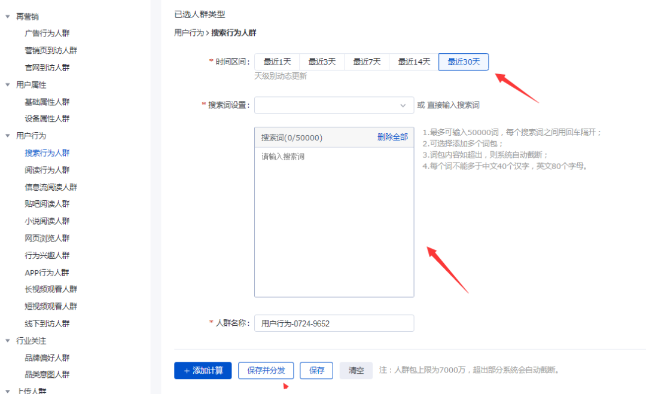Click the 搜索词(0/50000) header text
The height and width of the screenshot is (394, 646).
click(x=292, y=138)
